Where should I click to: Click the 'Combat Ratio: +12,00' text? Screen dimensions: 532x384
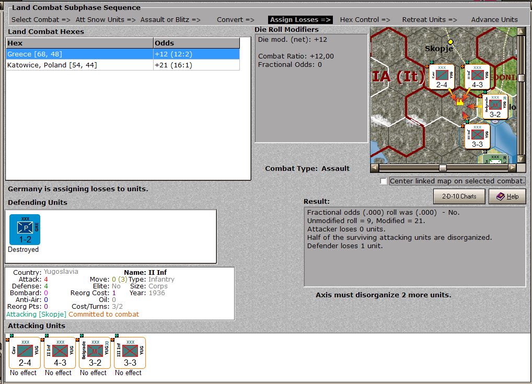(x=296, y=56)
